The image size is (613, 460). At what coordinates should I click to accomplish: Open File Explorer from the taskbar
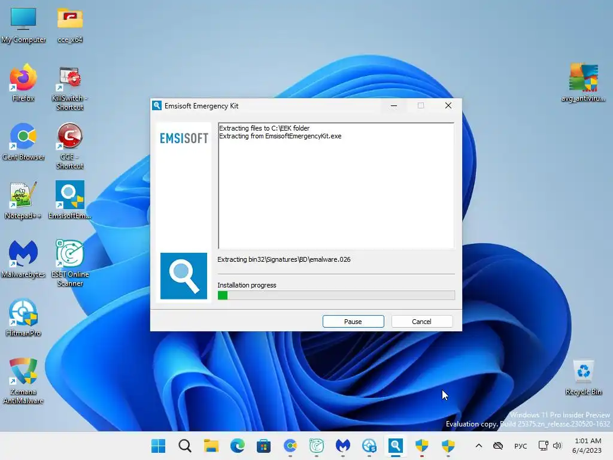[x=211, y=446]
